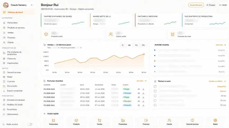Click the cart icon next to Ventes chart title
229x128 pixels.
[x=45, y=45]
